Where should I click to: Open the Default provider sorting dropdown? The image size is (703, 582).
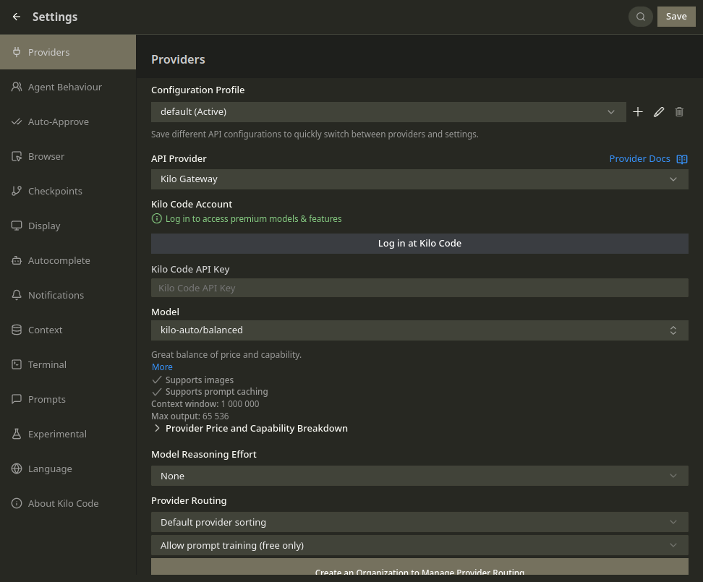(x=419, y=522)
